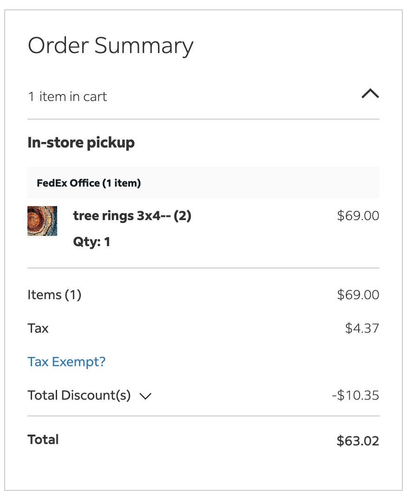Click the Qty: 1 quantity text

(x=92, y=242)
